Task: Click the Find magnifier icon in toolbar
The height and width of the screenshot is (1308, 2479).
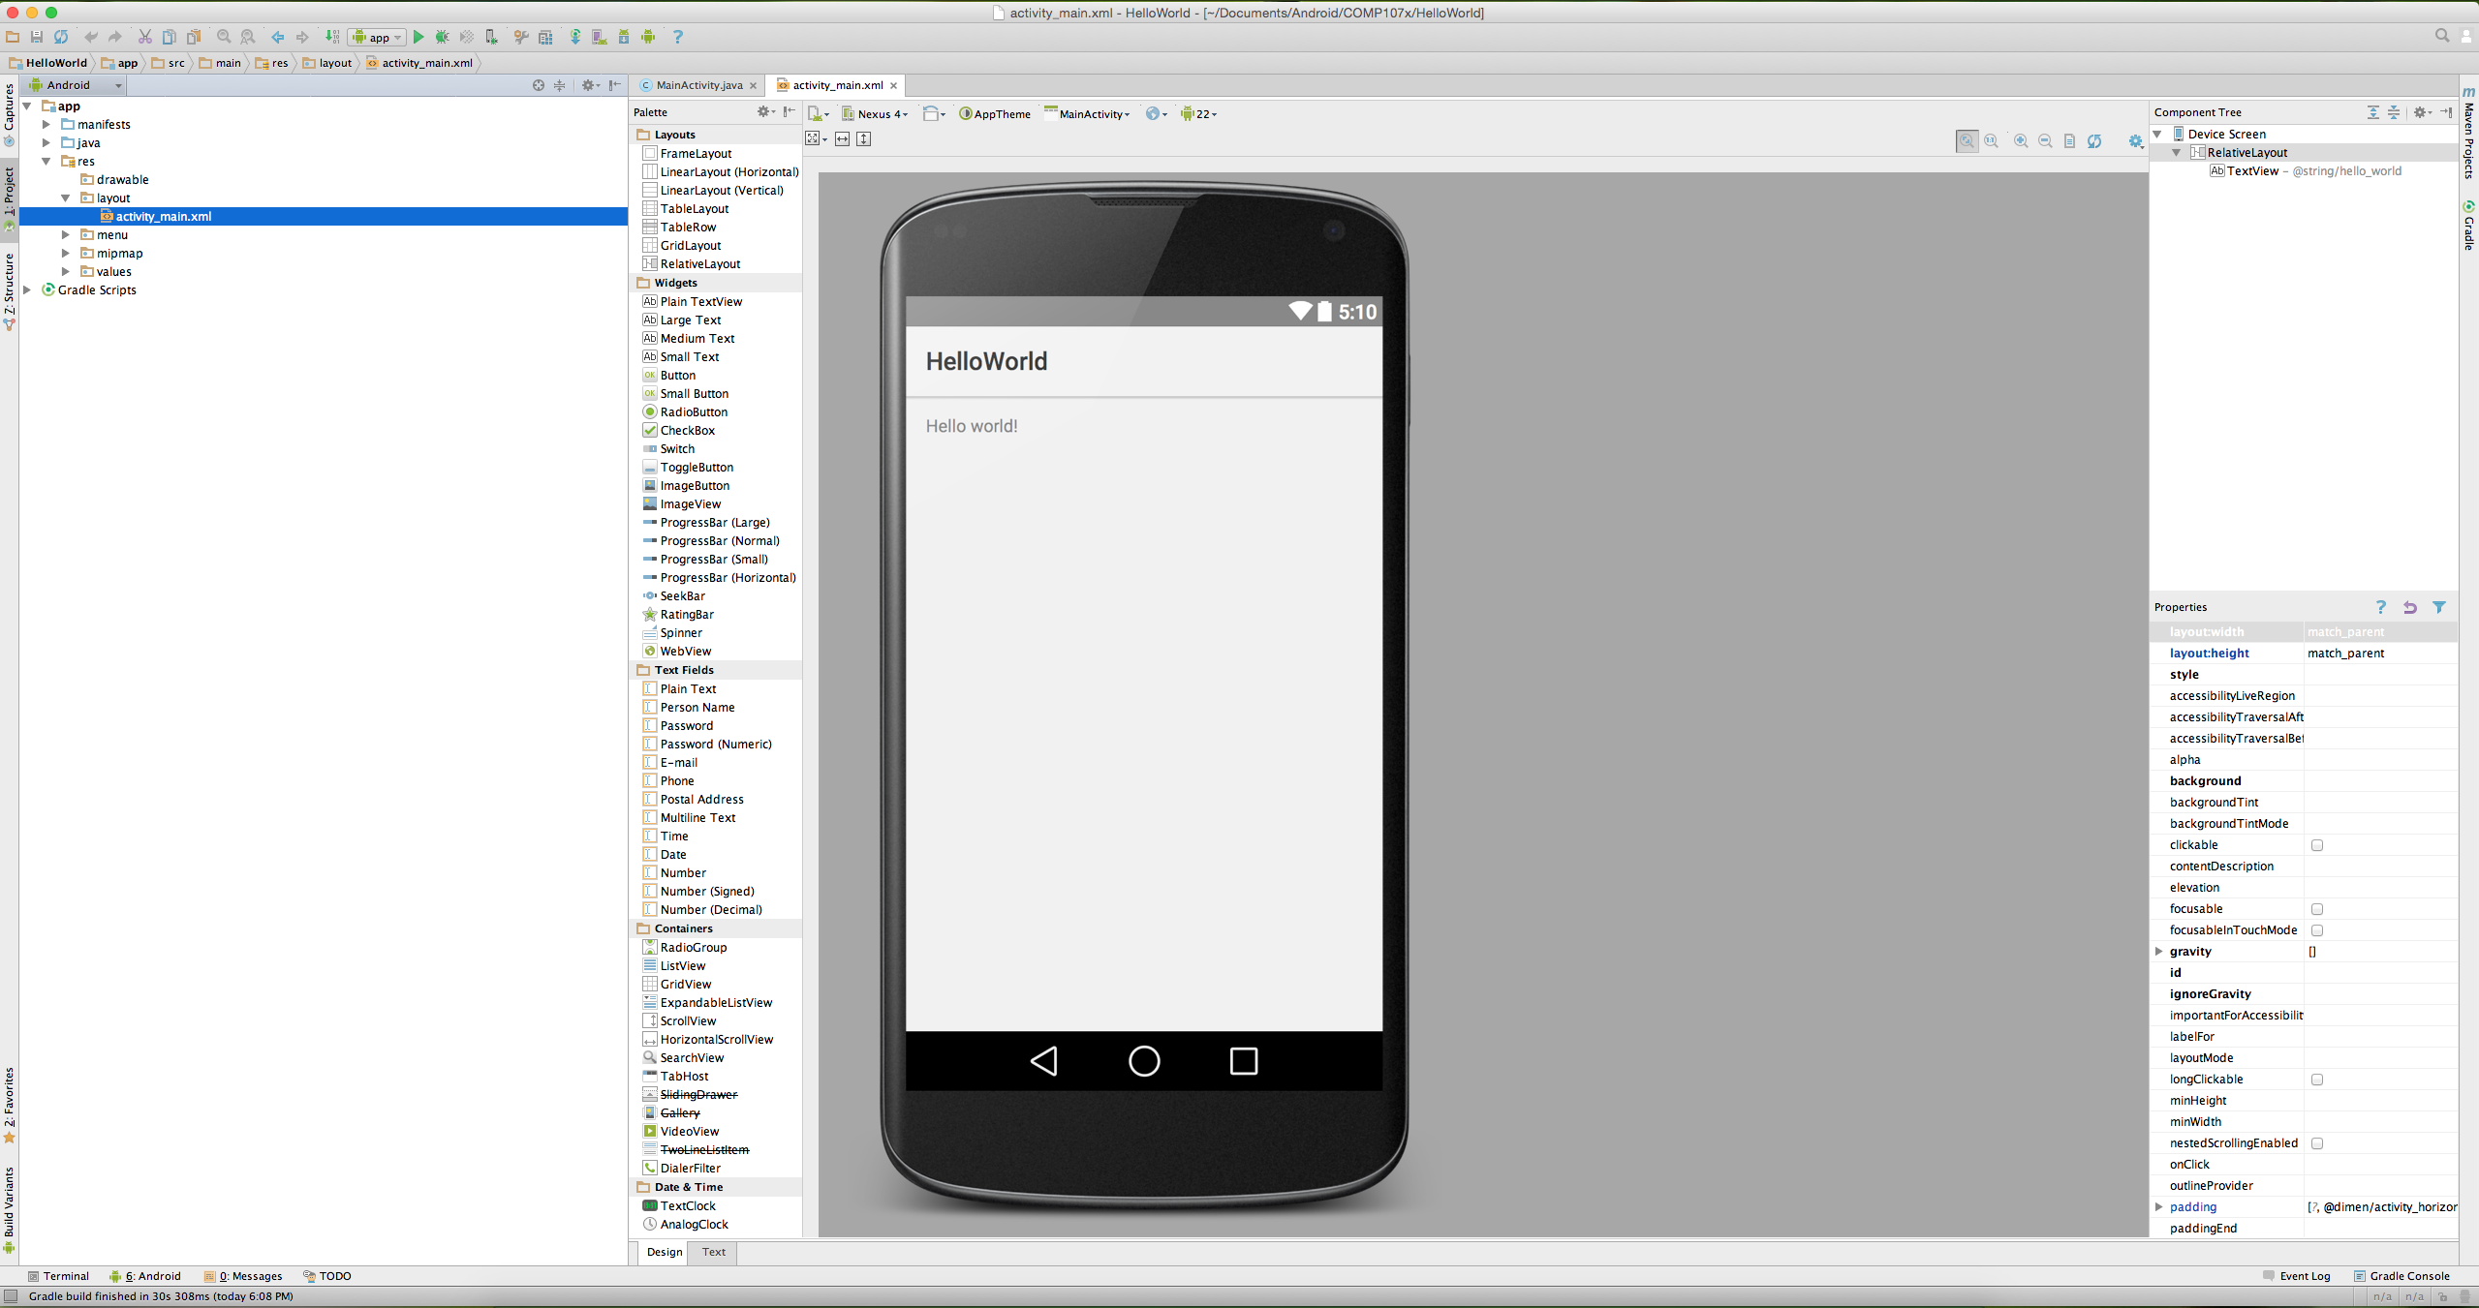Action: pos(224,37)
